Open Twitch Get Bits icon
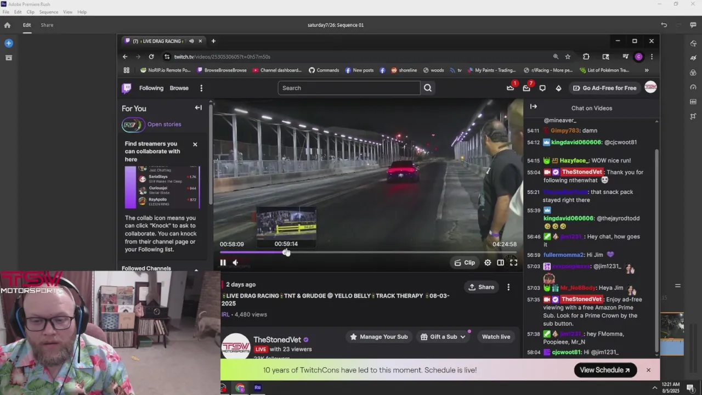The image size is (702, 395). [x=558, y=88]
